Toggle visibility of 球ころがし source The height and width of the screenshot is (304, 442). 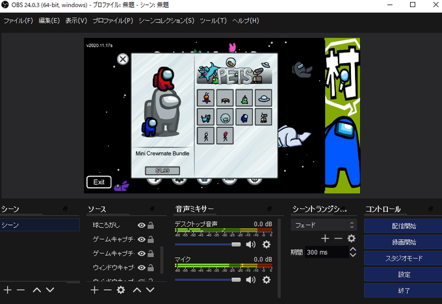(142, 225)
